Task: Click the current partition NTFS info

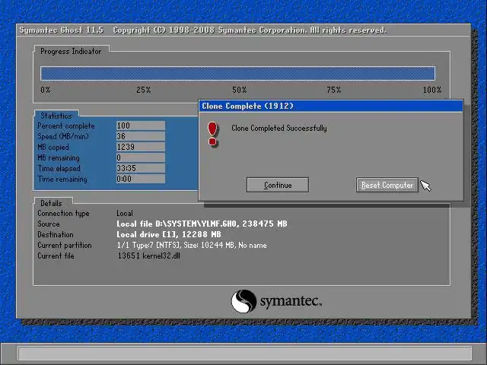Action: point(192,245)
